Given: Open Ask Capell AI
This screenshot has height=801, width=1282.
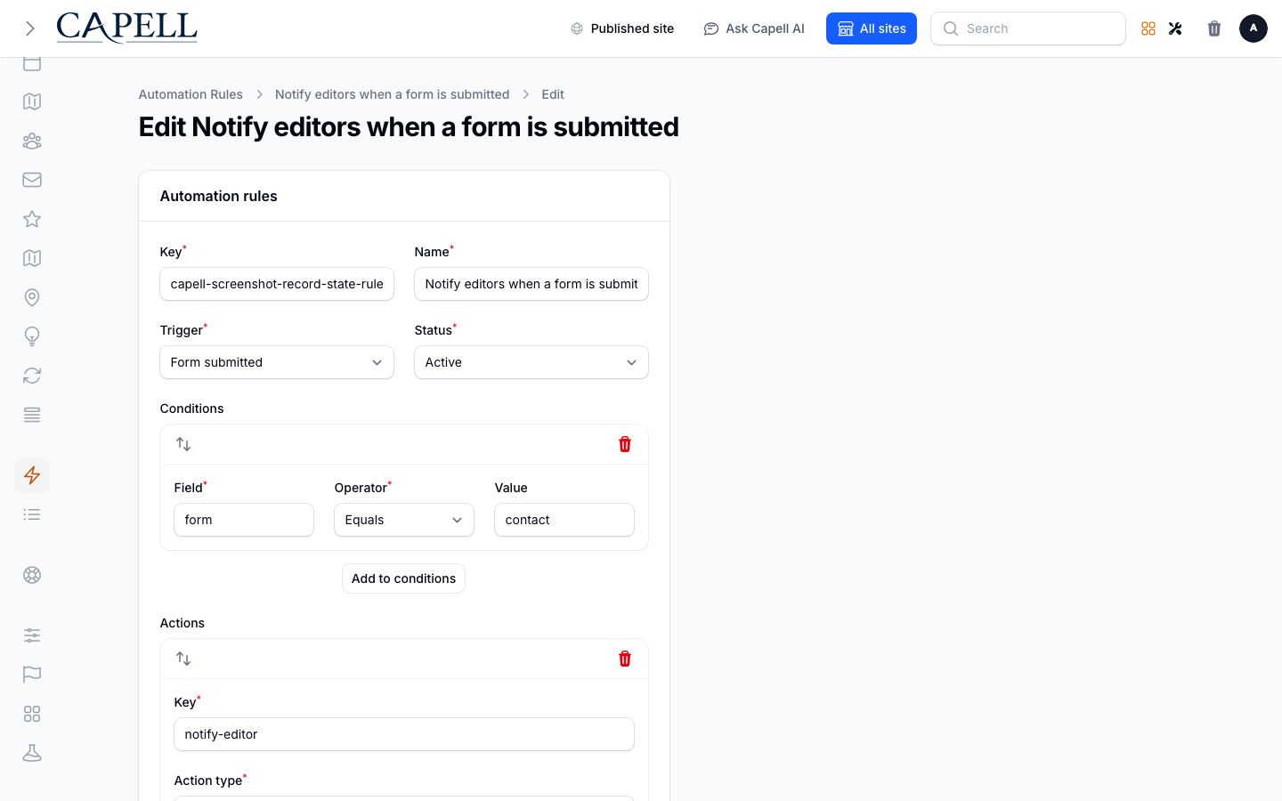Looking at the screenshot, I should tap(754, 28).
